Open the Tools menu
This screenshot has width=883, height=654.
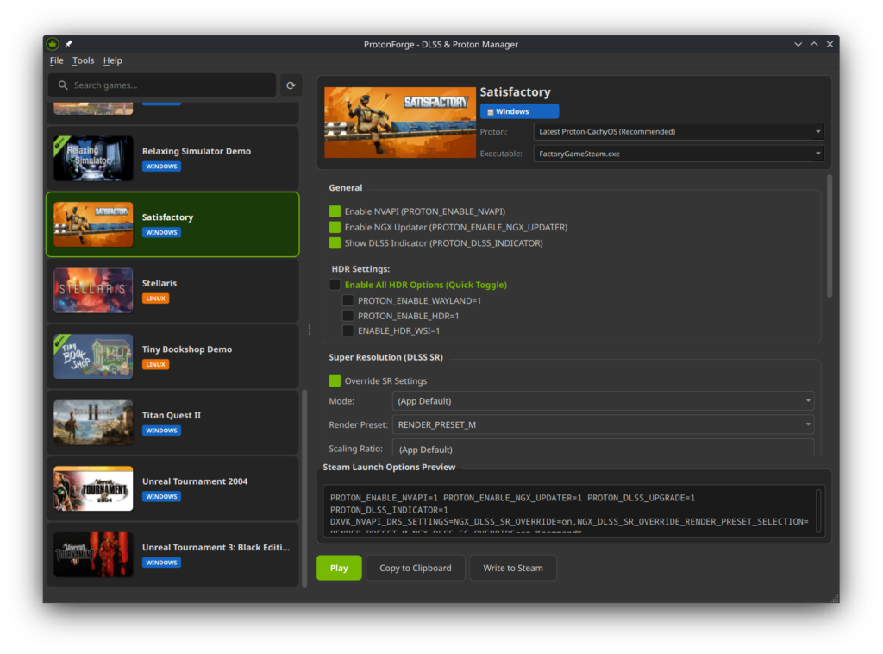84,60
